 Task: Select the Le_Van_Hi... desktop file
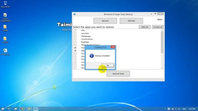pyautogui.click(x=5, y=52)
